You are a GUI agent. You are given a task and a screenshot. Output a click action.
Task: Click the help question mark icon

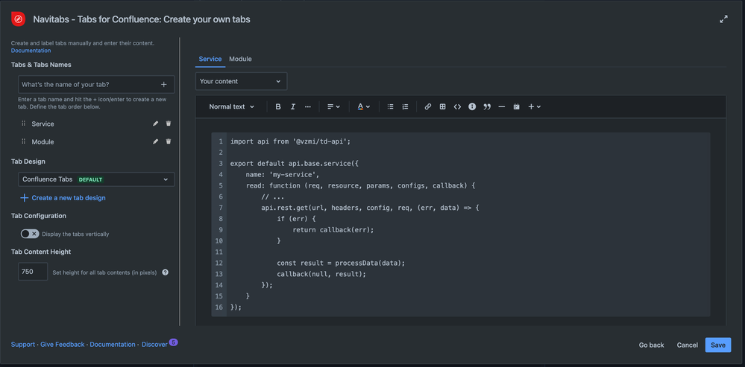(x=165, y=272)
